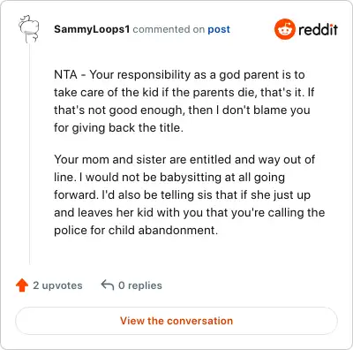Viewport: 353px width, 350px height.
Task: Click the paragraph about god parent responsibility
Action: click(184, 101)
